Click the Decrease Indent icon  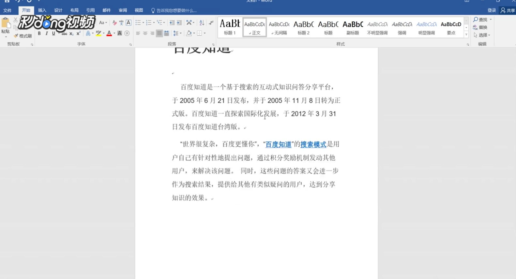pos(172,23)
